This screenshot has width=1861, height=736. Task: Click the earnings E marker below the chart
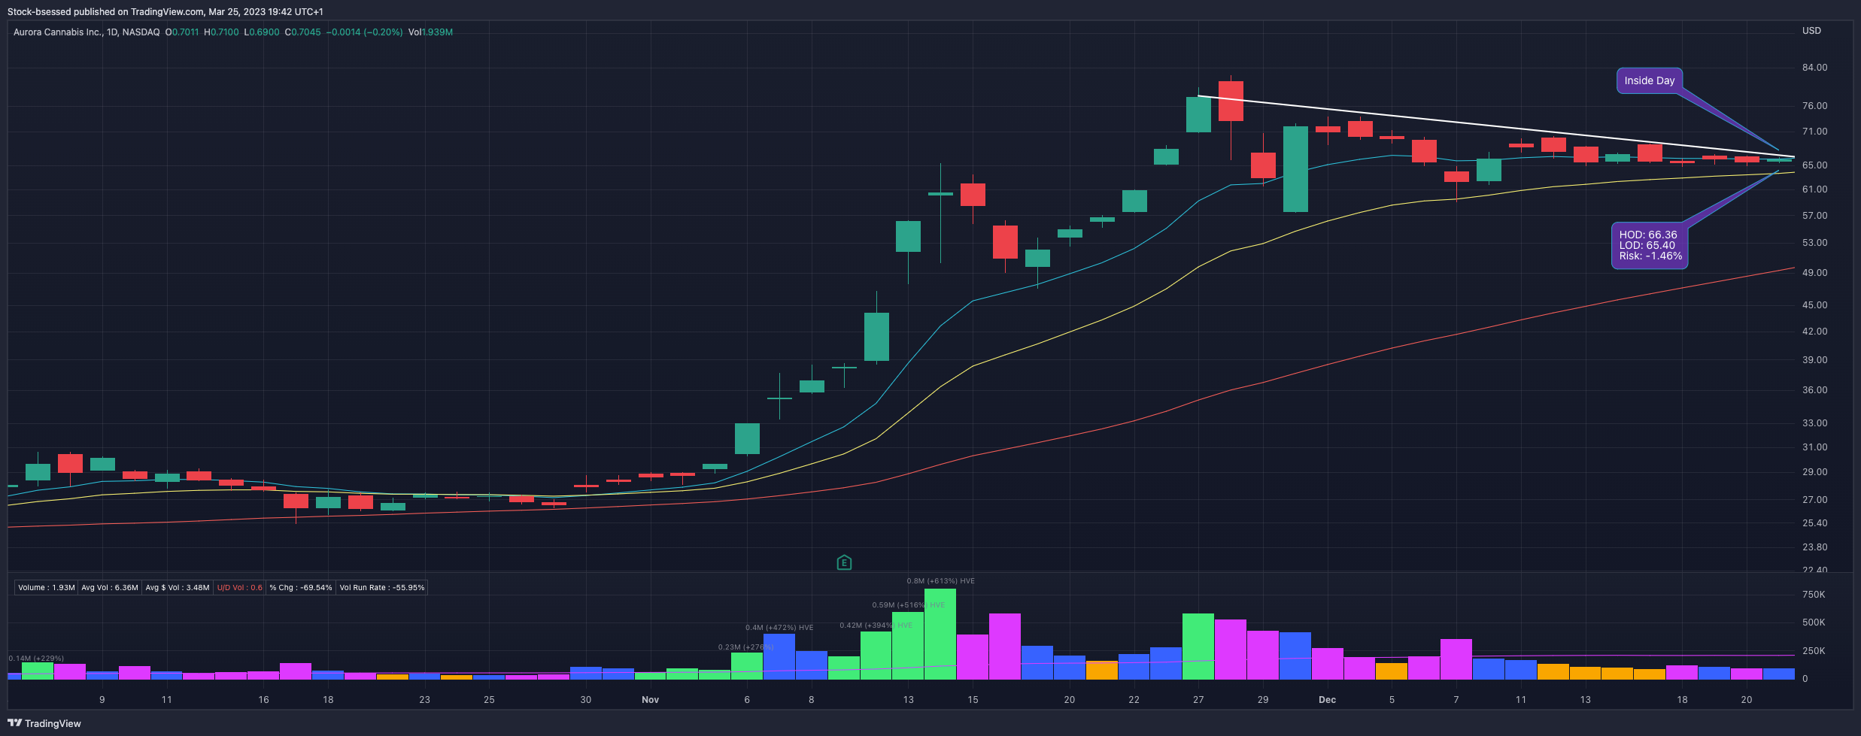point(843,562)
